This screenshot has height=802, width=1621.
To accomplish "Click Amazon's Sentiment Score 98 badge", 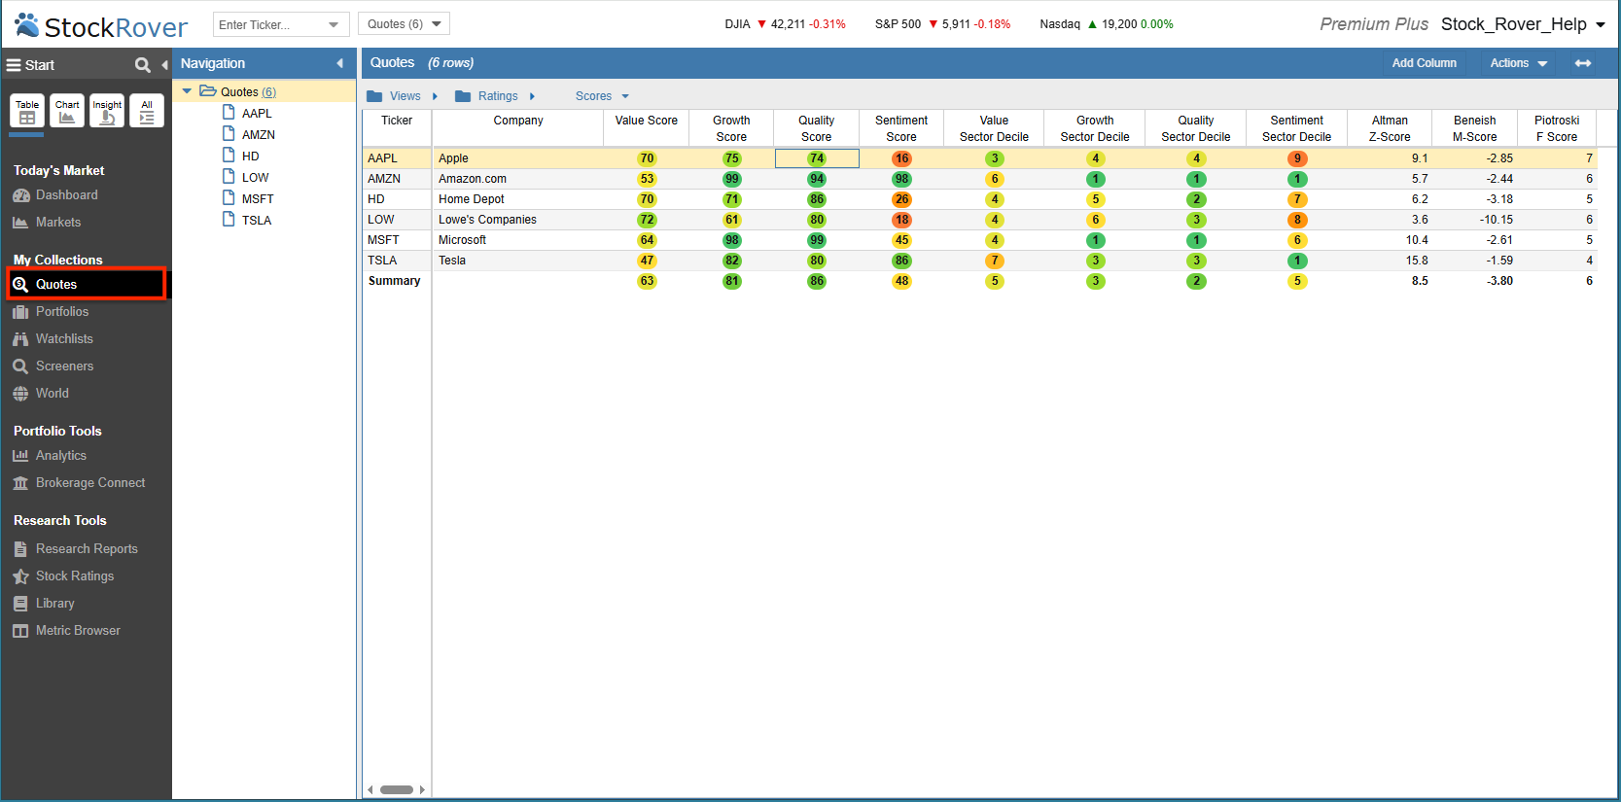I will [901, 179].
